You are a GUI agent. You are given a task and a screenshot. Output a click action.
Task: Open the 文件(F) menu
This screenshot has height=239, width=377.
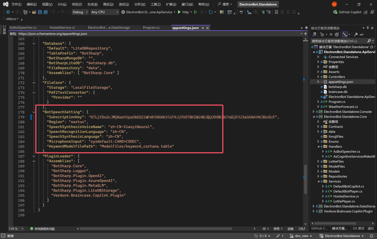(16, 4)
